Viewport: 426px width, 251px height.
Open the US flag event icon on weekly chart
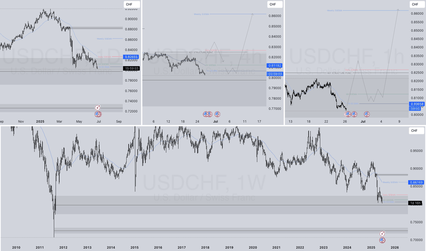[x=382, y=240]
